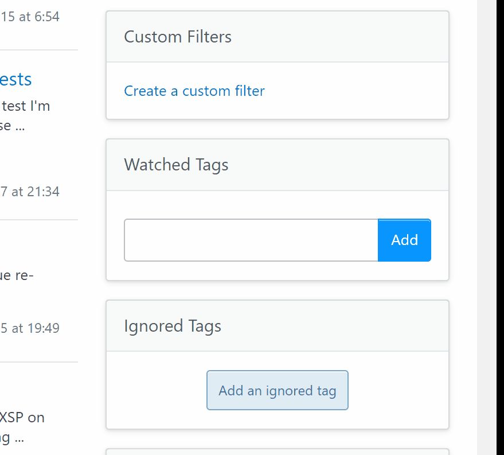The image size is (504, 455).
Task: Open the question title ending in "ests"
Action: pyautogui.click(x=16, y=79)
